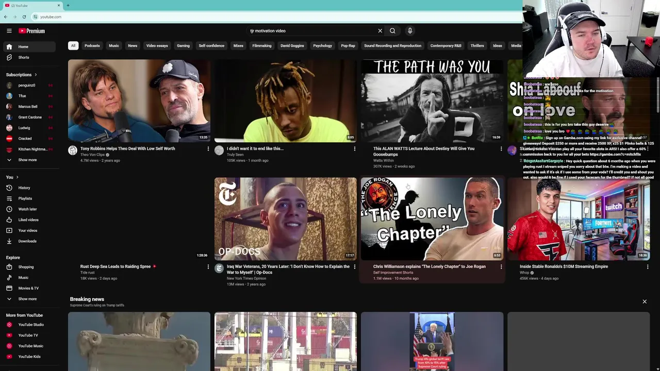Select the Psychology filter chip

click(x=323, y=46)
